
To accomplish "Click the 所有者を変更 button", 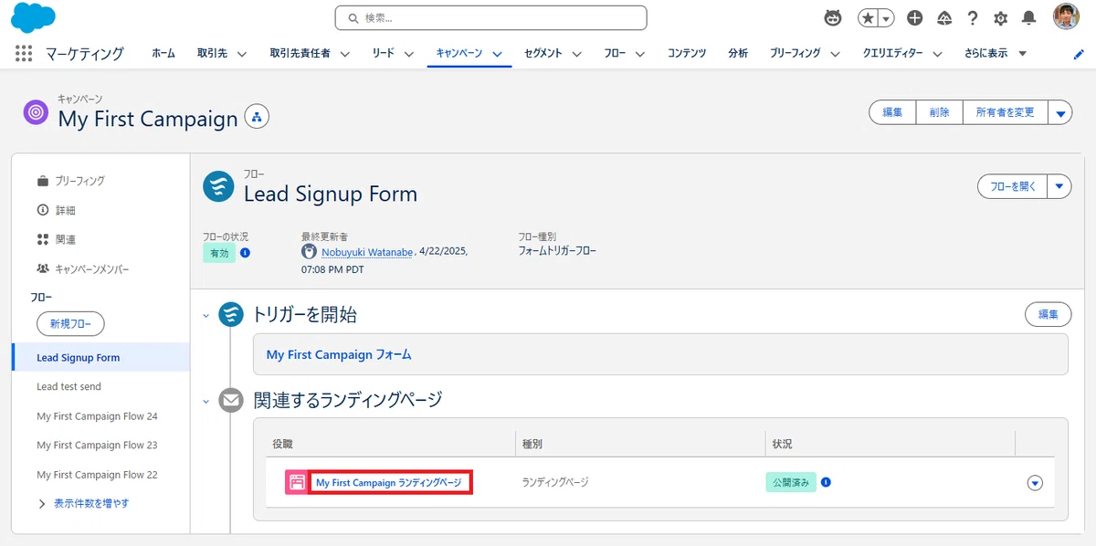I will click(1006, 112).
